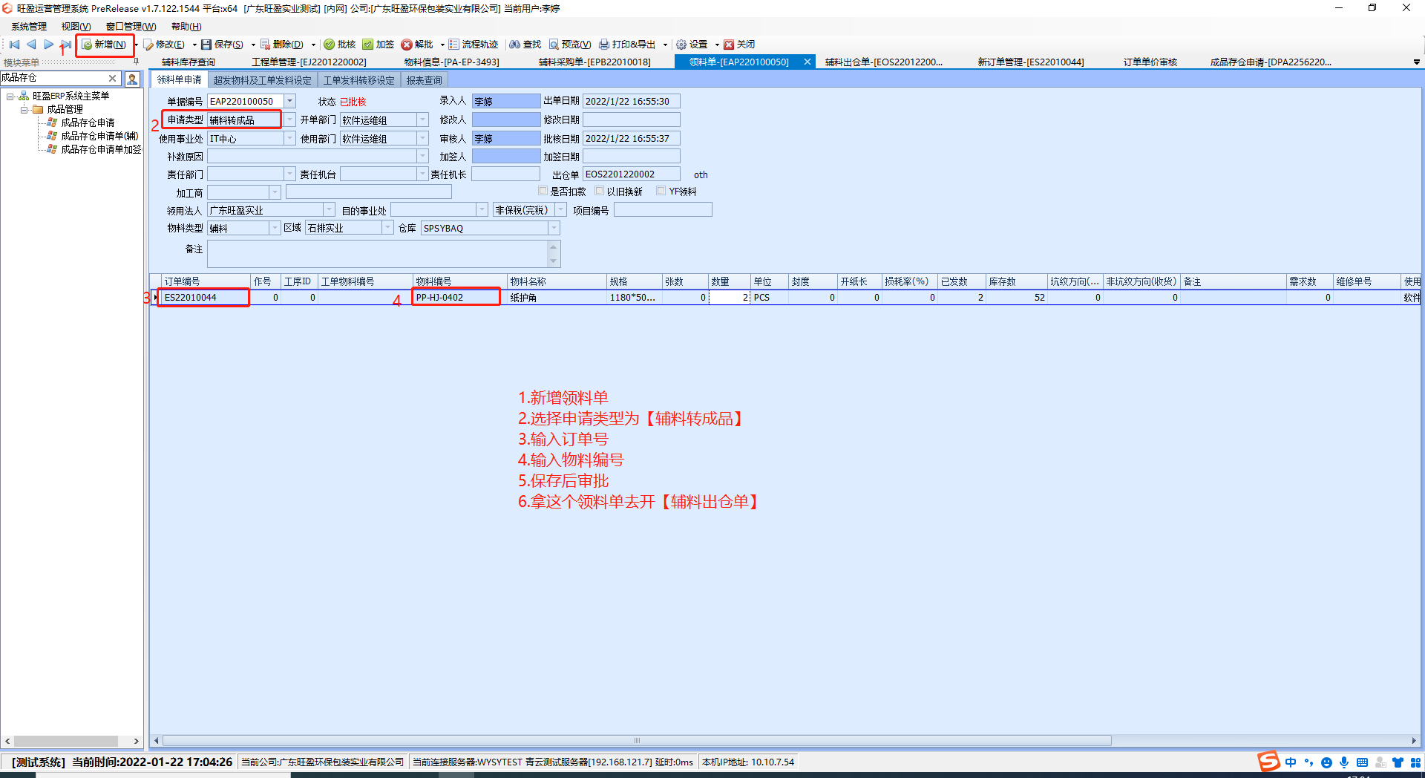Toggle the 以旧换新 checkbox
1425x778 pixels.
[600, 191]
